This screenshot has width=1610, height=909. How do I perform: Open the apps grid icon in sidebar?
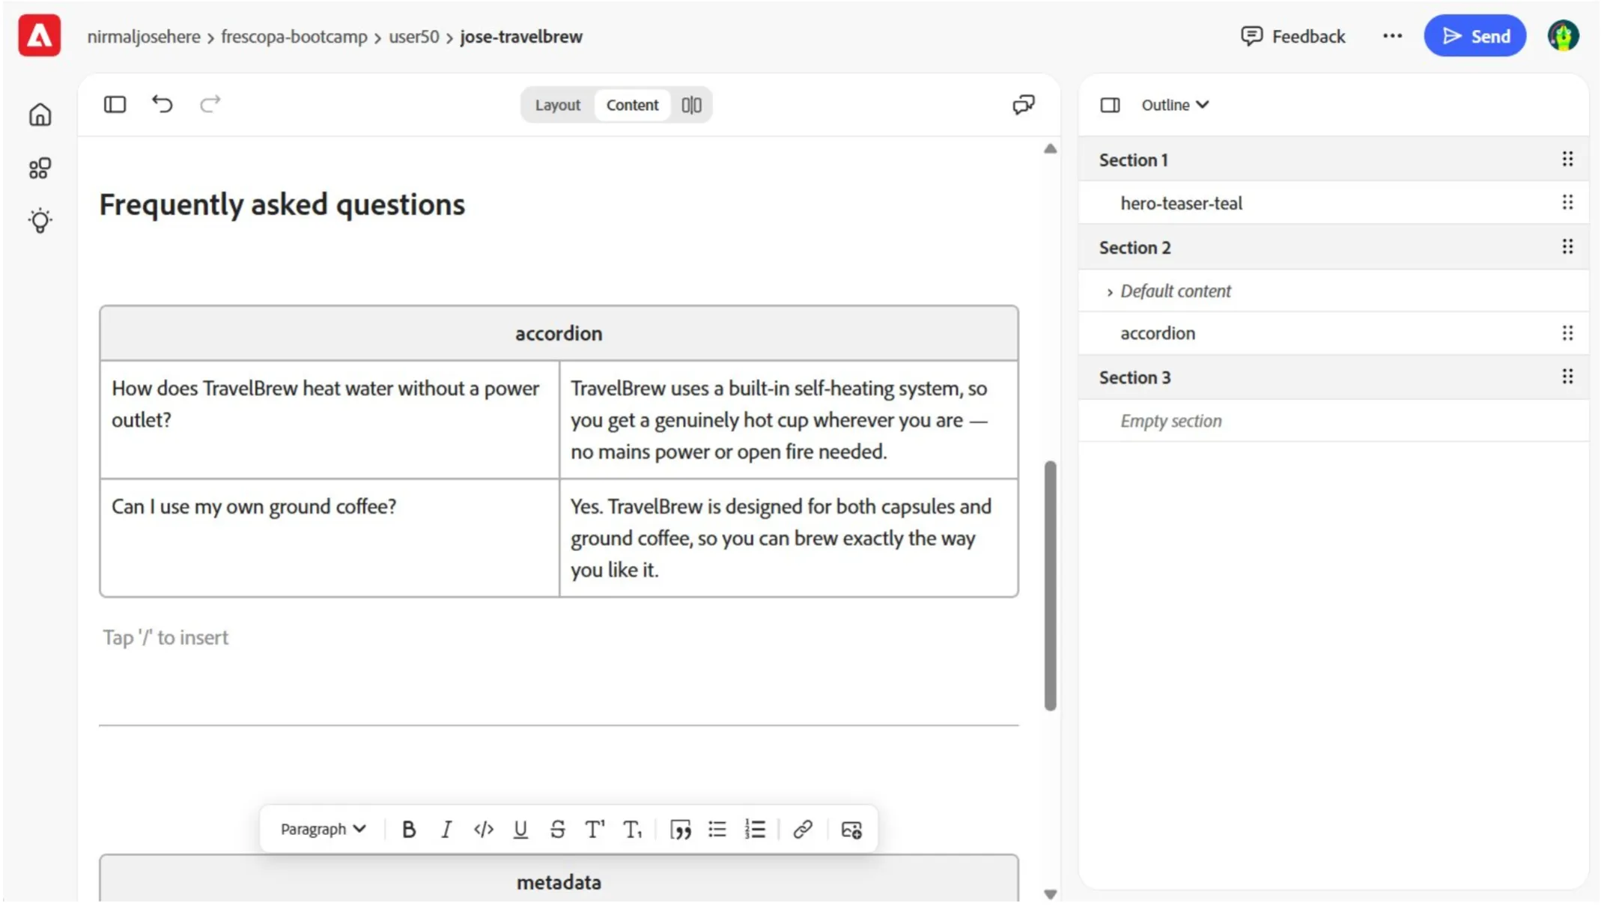coord(40,168)
